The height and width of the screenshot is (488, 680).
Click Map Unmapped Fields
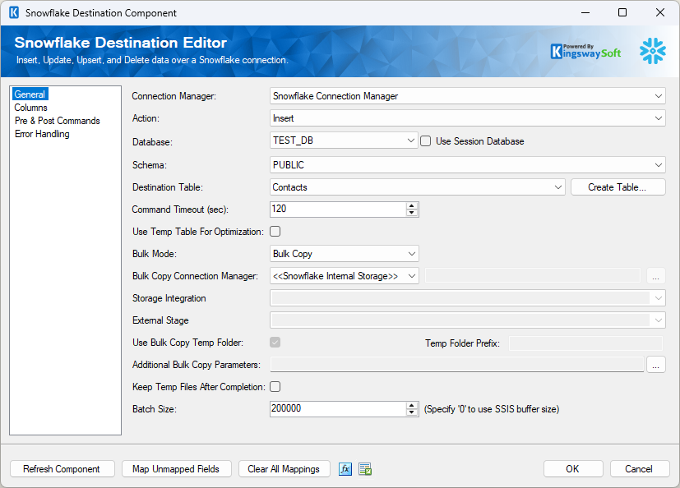[x=176, y=468]
